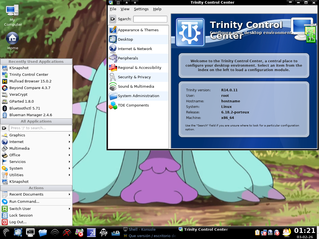This screenshot has height=239, width=319.
Task: Click the terminal icon in taskbar
Action: [x=30, y=232]
